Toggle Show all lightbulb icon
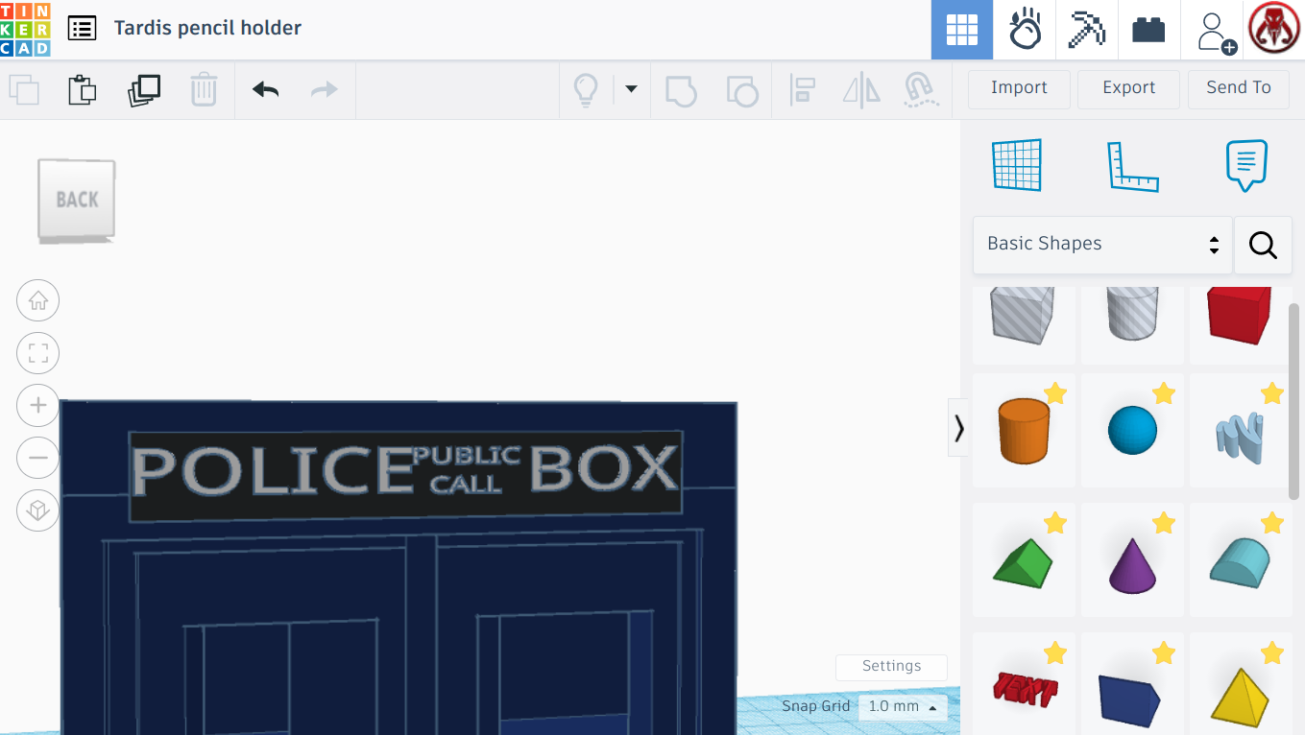Viewport: 1305px width, 735px height. (x=586, y=90)
